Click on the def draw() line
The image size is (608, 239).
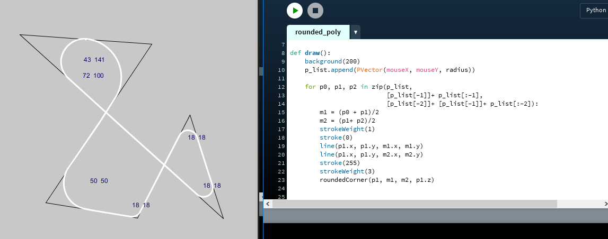click(310, 53)
